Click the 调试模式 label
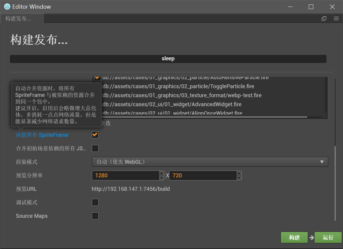Viewport: 343px width, 249px height. (26, 202)
